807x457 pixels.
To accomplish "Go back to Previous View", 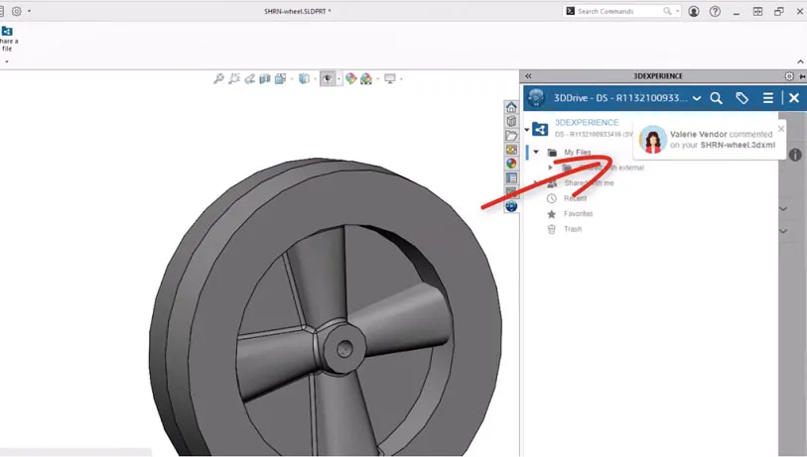I will (249, 78).
